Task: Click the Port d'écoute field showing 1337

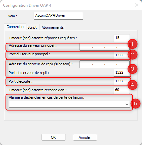Action: coord(122,81)
